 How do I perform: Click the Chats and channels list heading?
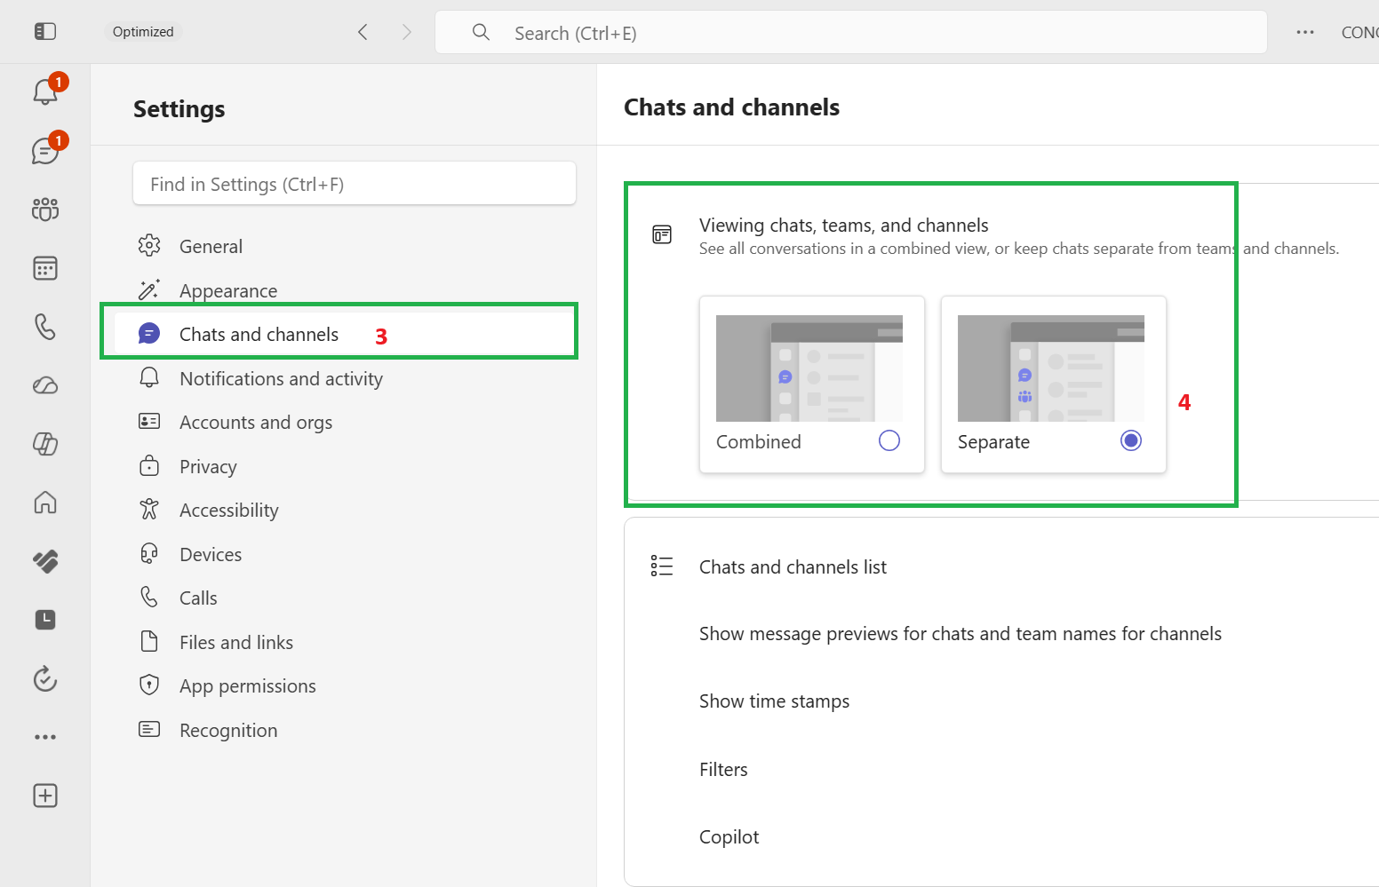(x=793, y=567)
